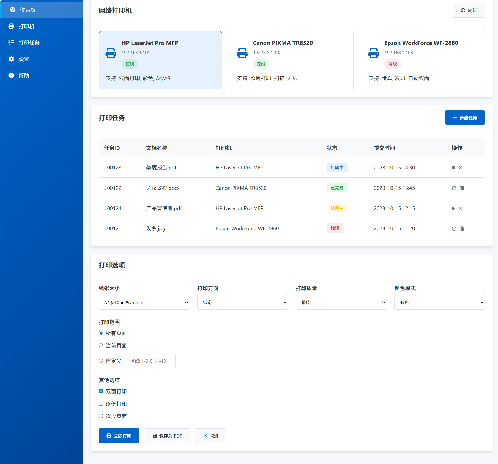Screen dimensions: 498x464
Task: Click the custom page range input field
Action: click(x=151, y=361)
